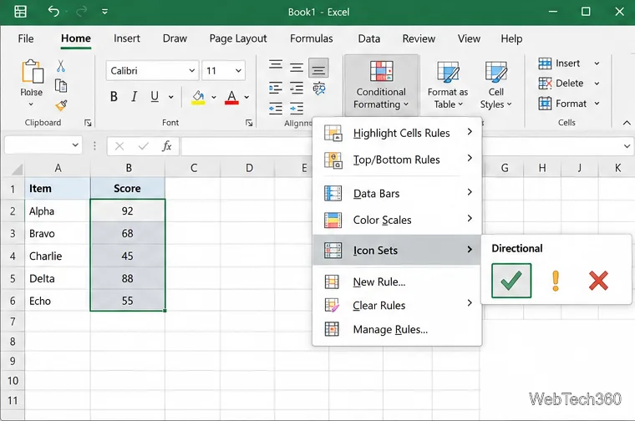Switch to the Insert tab
The image size is (635, 421).
tap(127, 38)
